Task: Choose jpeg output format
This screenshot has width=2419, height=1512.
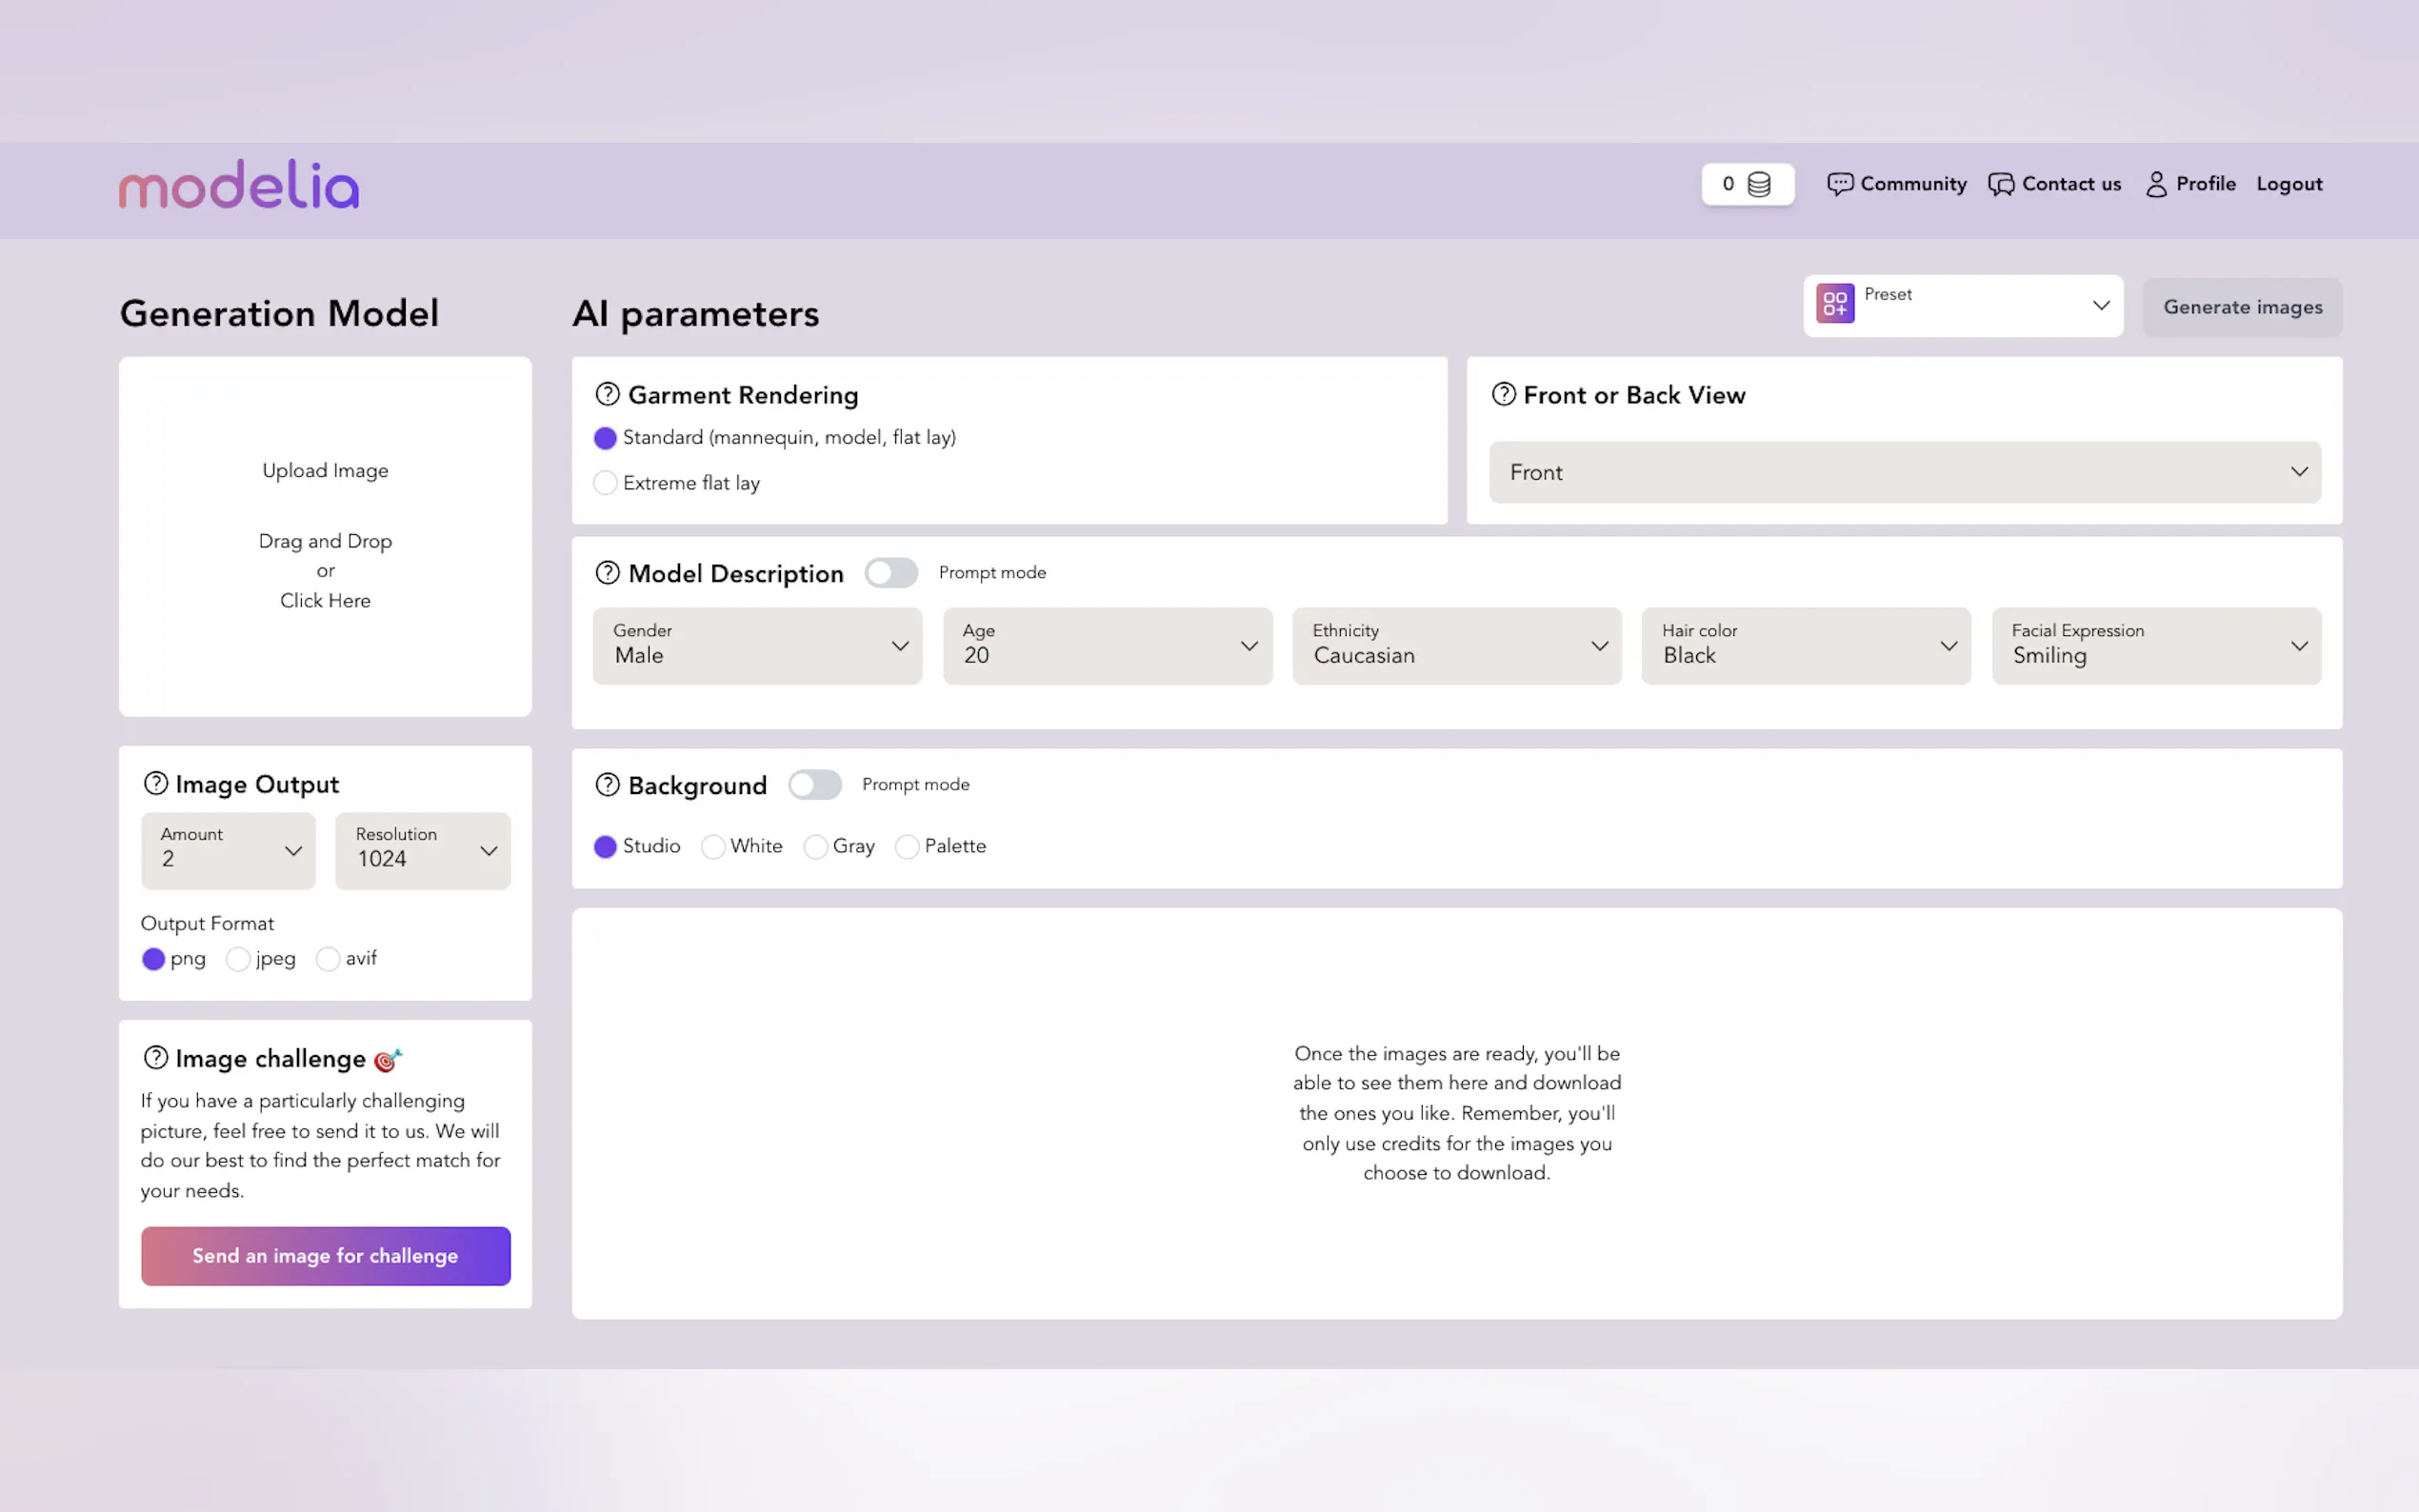Action: pyautogui.click(x=238, y=959)
